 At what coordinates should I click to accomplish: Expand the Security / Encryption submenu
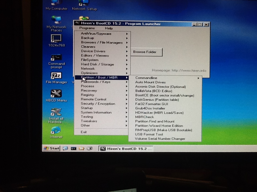(x=102, y=104)
